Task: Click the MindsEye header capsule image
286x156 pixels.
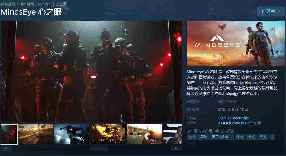Action: click(x=236, y=43)
